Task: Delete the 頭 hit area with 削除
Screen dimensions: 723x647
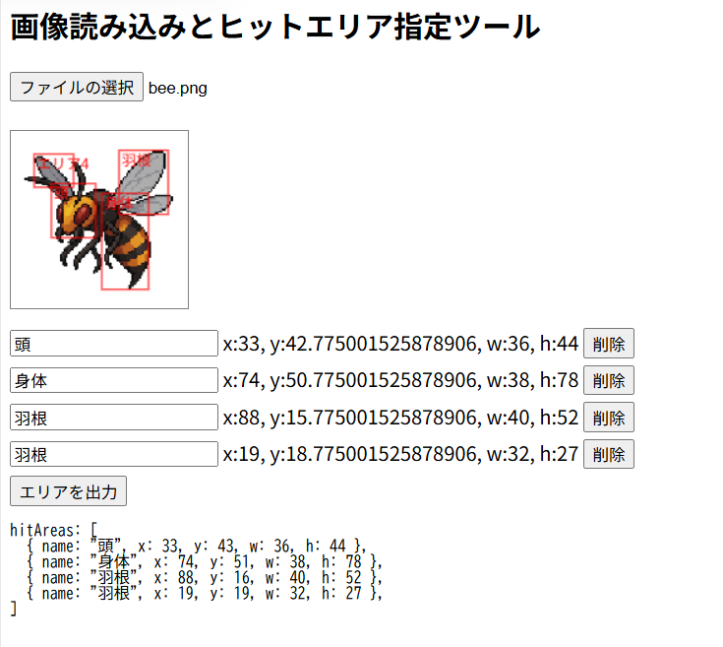Action: (608, 344)
